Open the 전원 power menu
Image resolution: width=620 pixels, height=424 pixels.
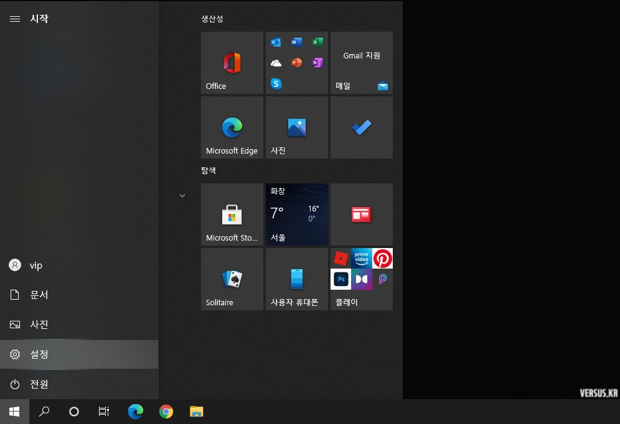(79, 384)
